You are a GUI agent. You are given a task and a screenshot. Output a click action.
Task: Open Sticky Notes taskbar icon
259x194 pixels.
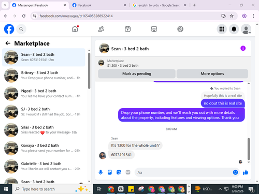tap(131, 189)
